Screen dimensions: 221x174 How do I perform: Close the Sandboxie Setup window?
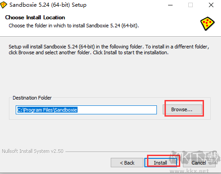click(x=211, y=5)
